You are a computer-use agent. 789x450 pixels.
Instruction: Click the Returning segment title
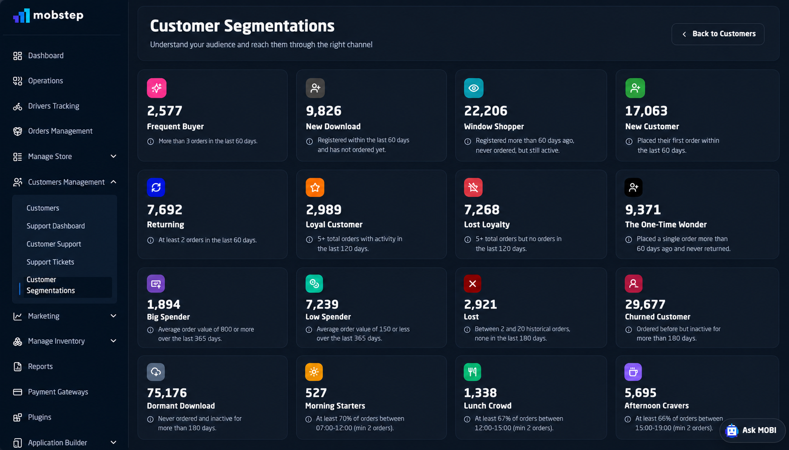(165, 225)
